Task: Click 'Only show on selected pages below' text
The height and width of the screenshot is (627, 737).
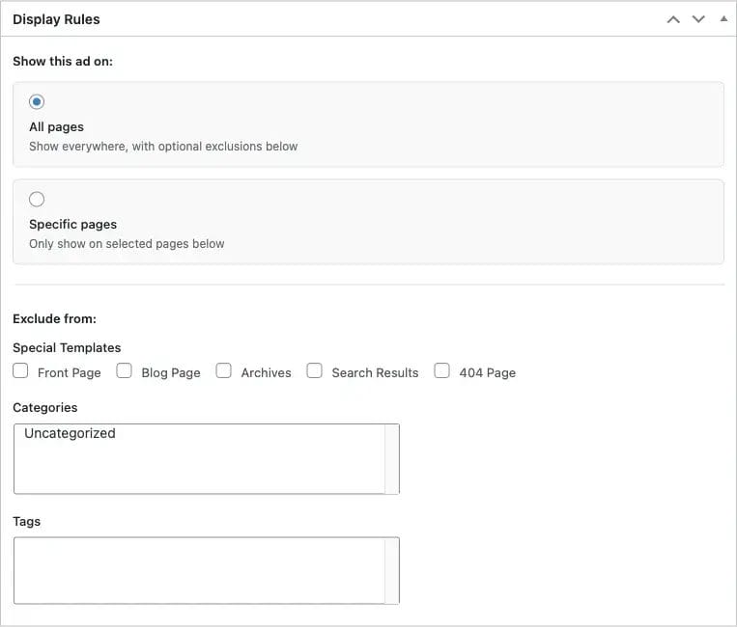Action: pos(127,244)
